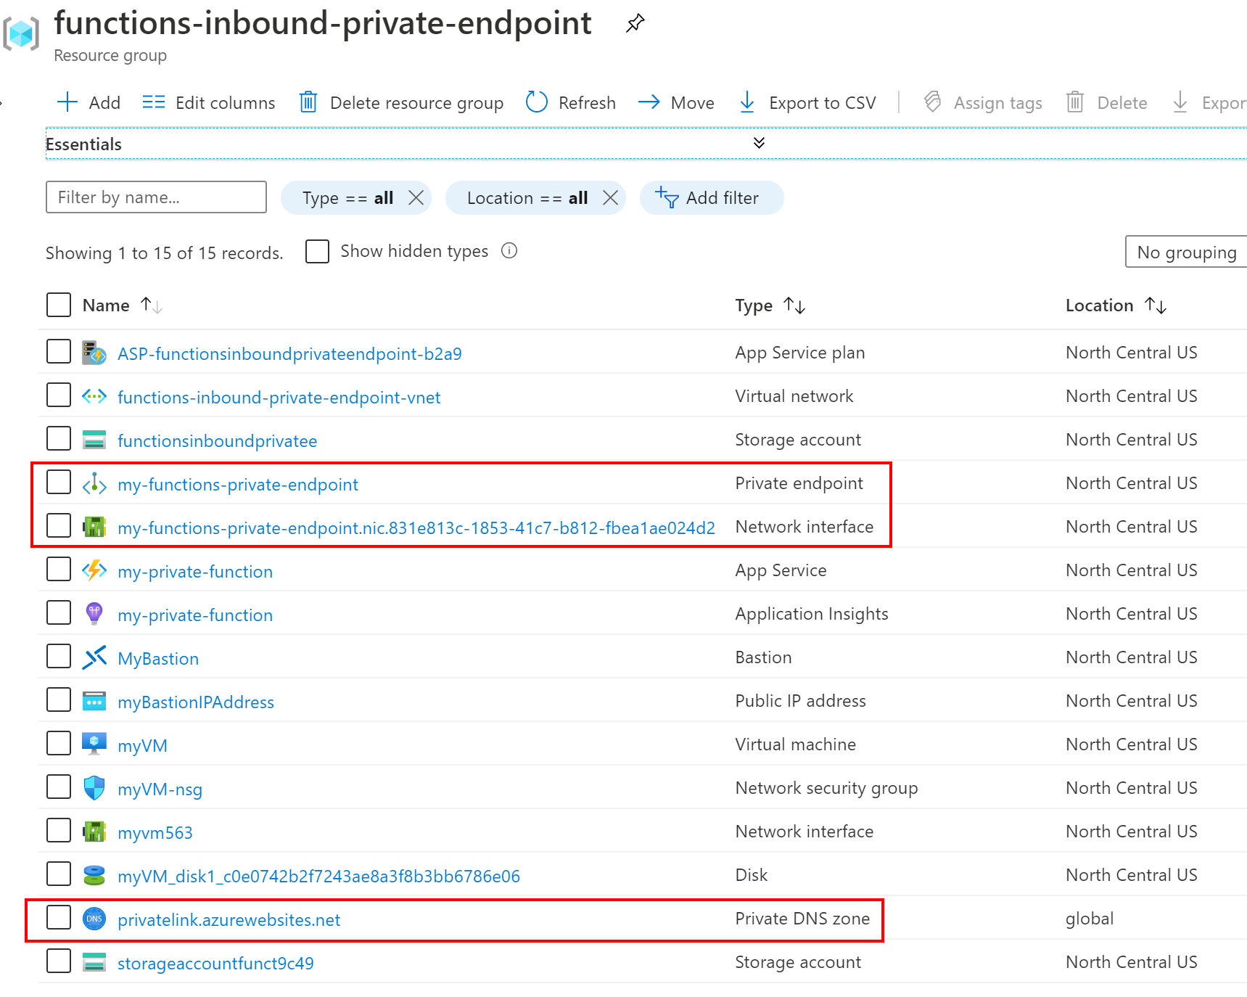
Task: Open the my-functions-private-endpoint.nic network interface
Action: click(x=416, y=528)
